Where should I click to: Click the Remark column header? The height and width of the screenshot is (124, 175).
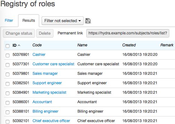coord(167,45)
